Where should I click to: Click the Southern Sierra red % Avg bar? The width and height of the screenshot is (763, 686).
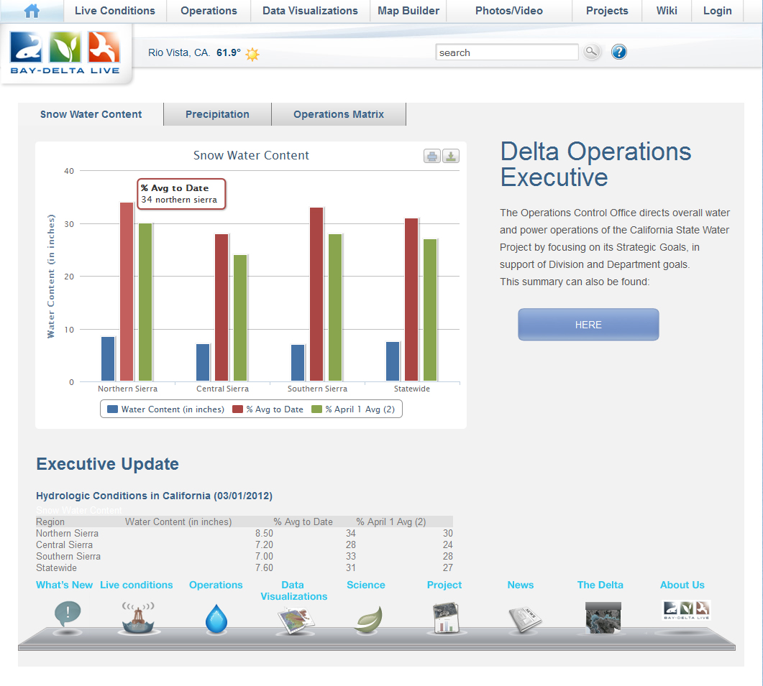pos(316,294)
